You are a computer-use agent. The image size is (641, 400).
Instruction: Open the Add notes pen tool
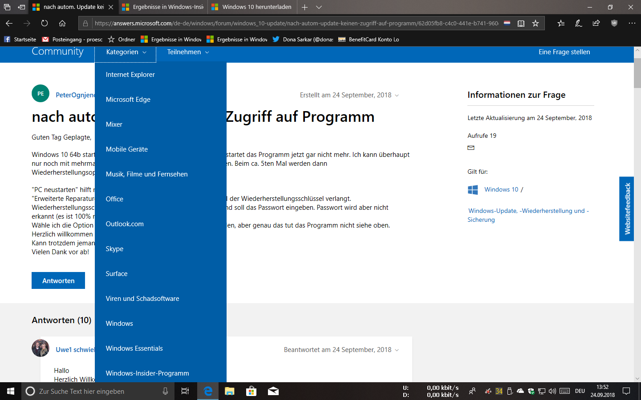point(579,23)
